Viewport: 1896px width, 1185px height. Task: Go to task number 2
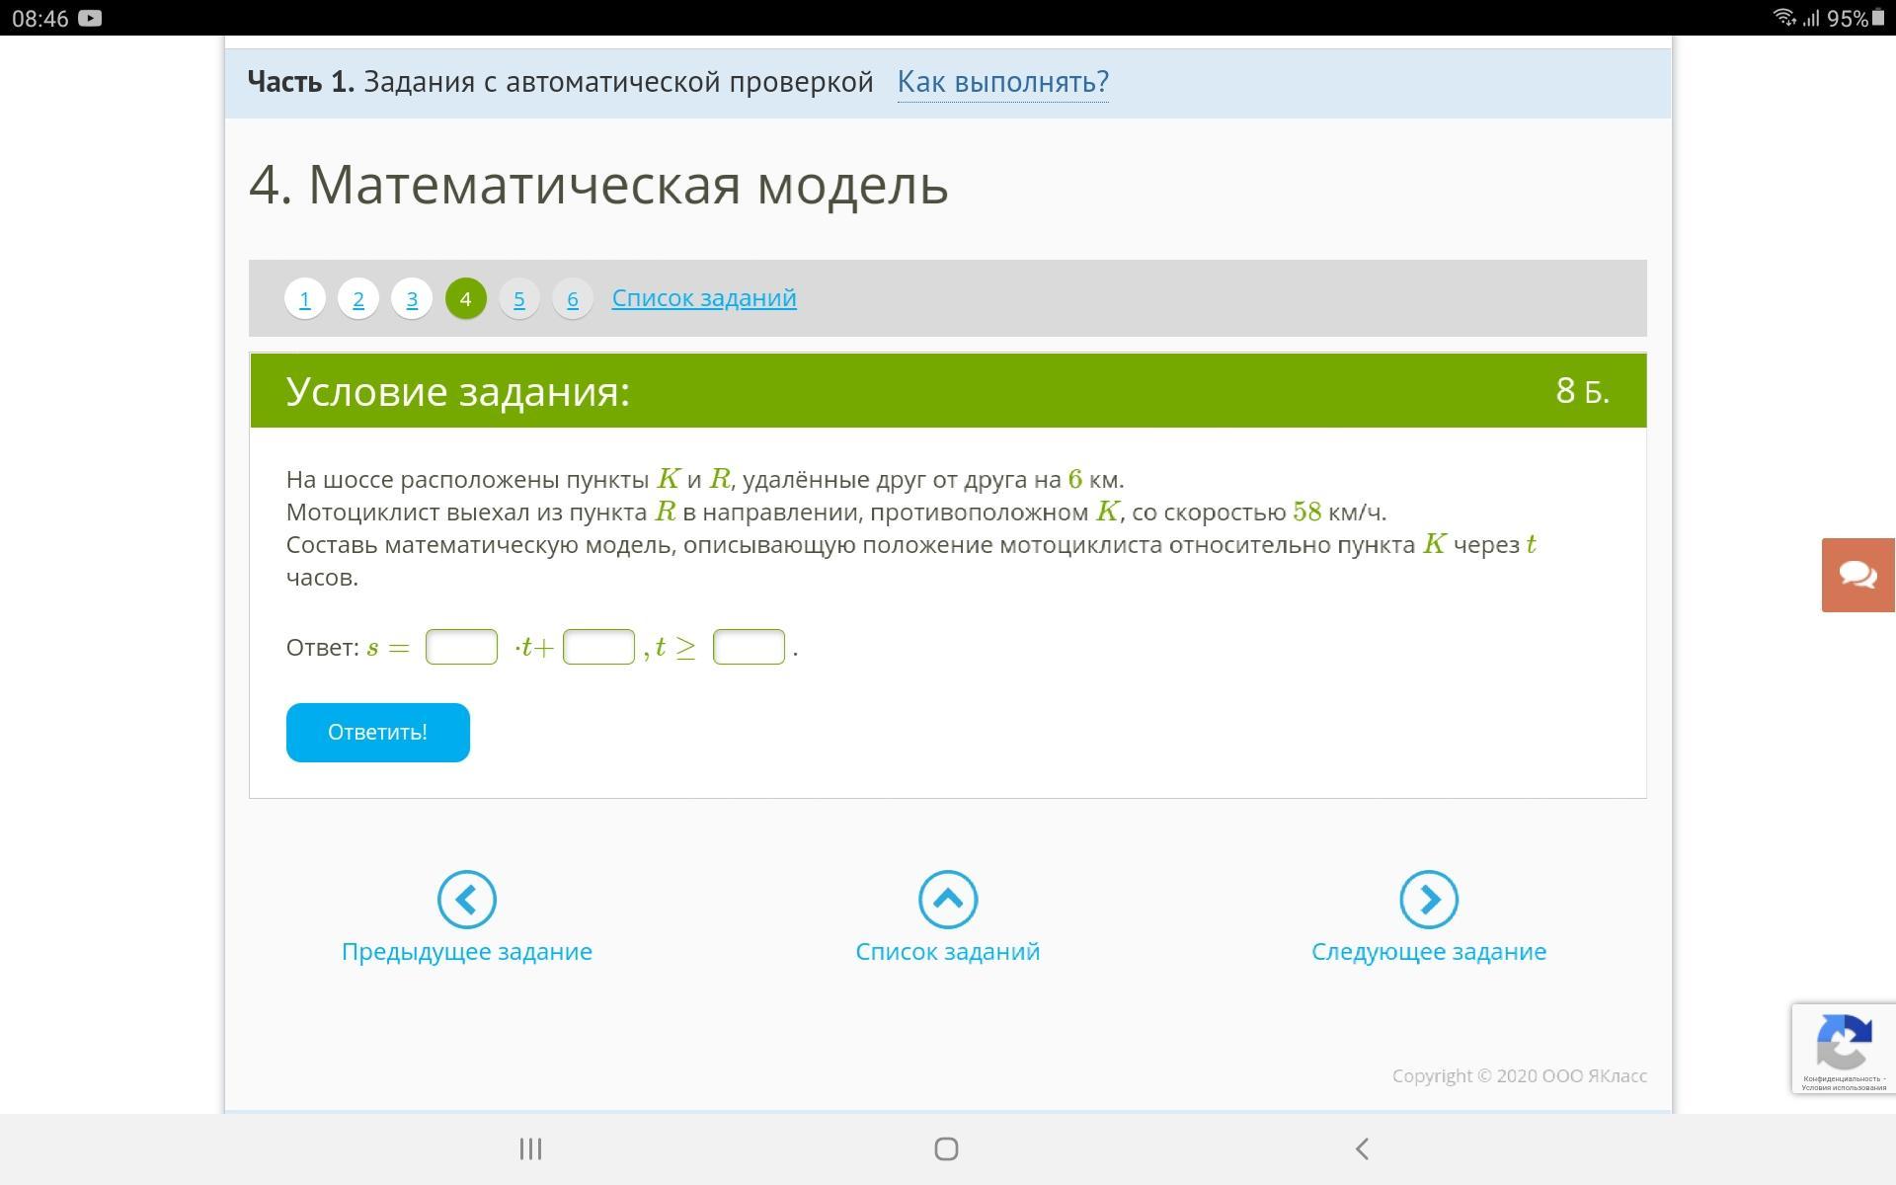[358, 298]
